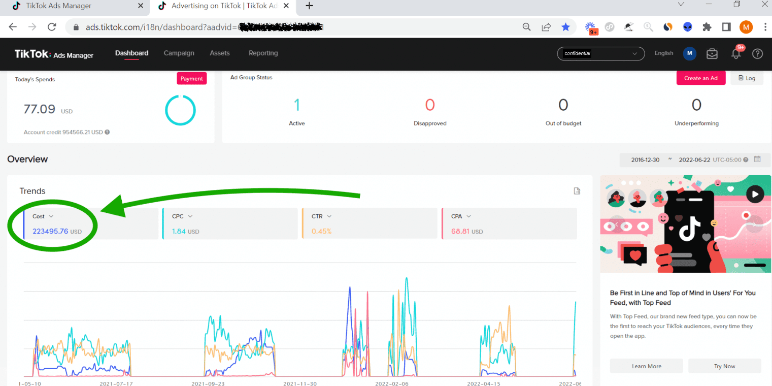
Task: Click the Disapproved ad group count 0
Action: pos(430,105)
